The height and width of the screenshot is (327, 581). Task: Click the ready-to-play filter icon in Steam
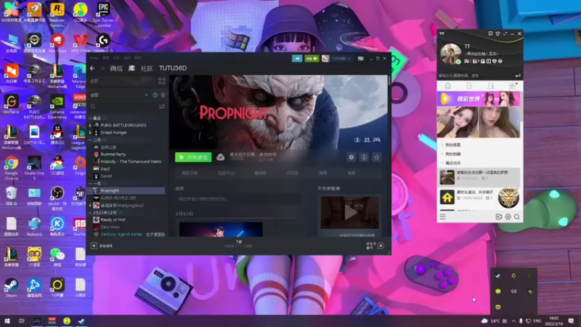pos(163,95)
